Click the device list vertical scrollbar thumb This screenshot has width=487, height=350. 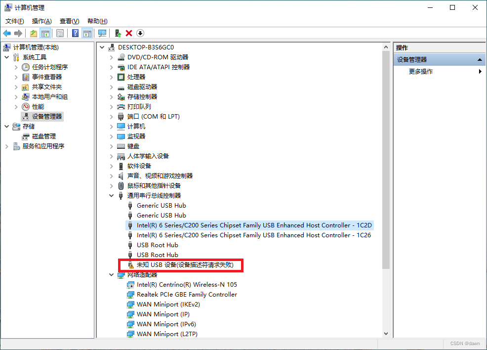386,160
